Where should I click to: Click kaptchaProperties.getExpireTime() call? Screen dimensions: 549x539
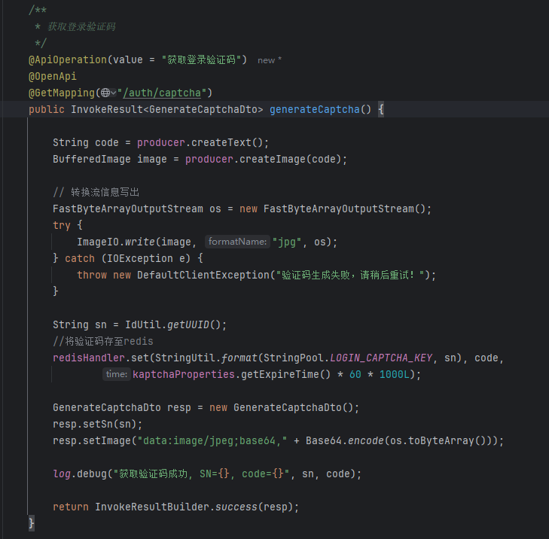click(231, 374)
